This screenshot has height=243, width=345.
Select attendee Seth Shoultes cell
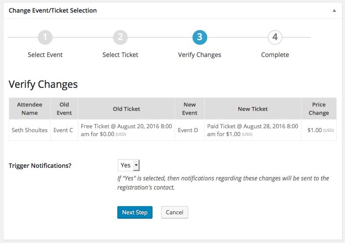click(x=30, y=130)
